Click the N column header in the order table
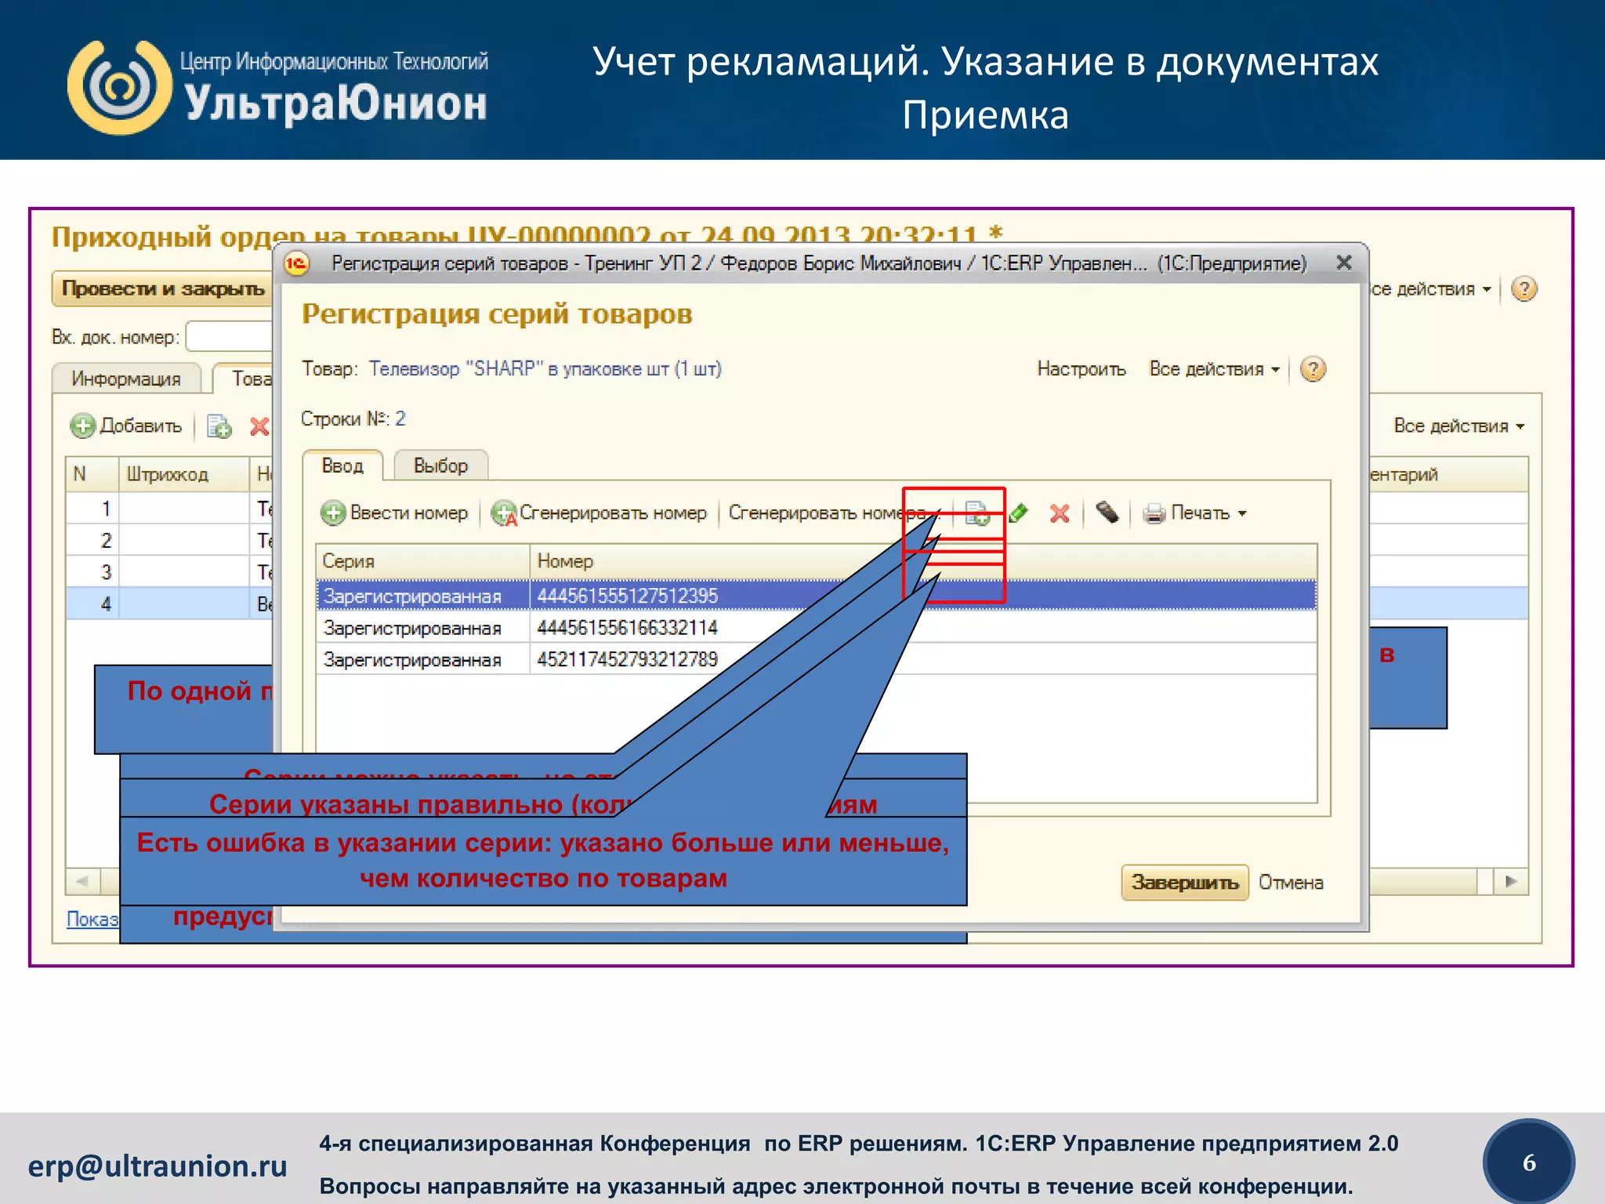1605x1204 pixels. pos(92,474)
